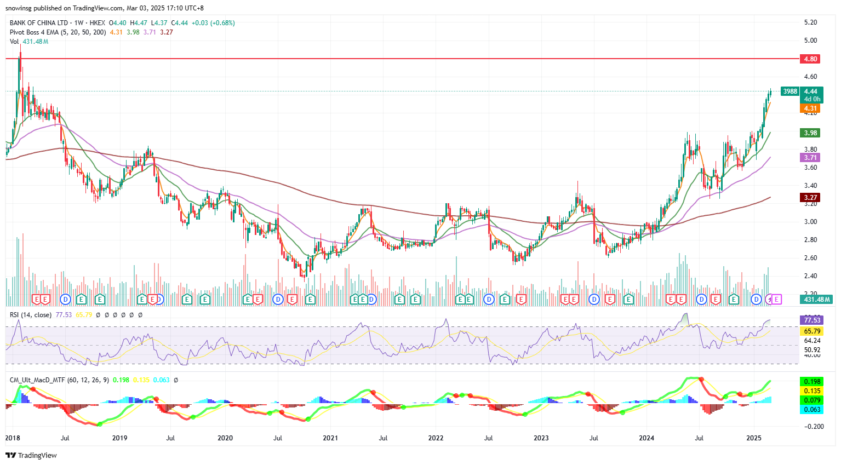Click the green 0.198 MACD axis label
Viewport: 841px width, 465px height.
(812, 382)
